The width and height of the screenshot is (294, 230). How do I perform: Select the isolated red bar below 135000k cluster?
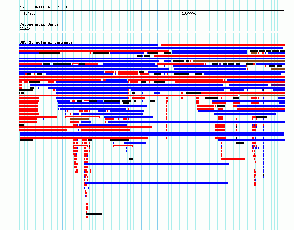coord(233,159)
